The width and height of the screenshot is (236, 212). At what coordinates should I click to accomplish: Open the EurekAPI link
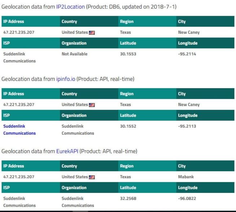[x=67, y=151]
